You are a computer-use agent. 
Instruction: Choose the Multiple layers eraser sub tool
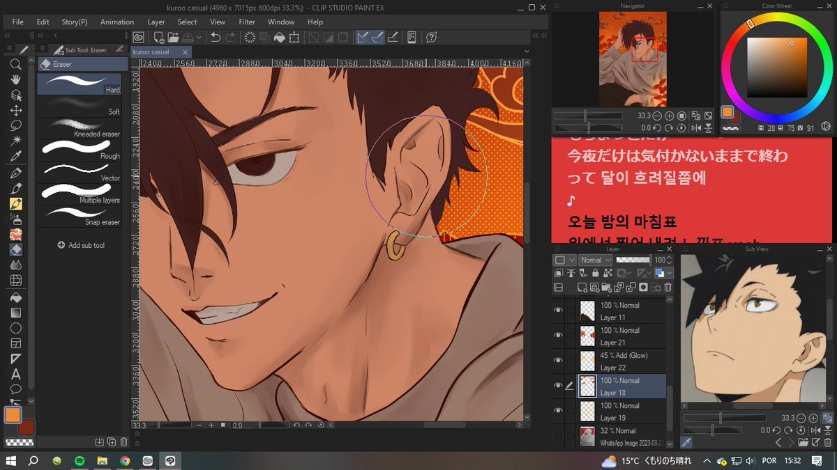click(x=80, y=194)
